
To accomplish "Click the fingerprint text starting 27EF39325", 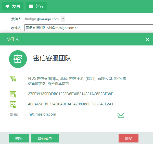I will [70, 94].
